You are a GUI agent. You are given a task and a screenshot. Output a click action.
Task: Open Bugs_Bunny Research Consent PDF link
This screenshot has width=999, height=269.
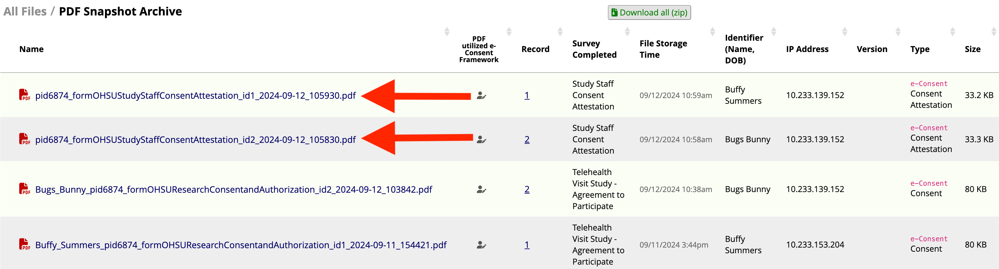click(233, 190)
